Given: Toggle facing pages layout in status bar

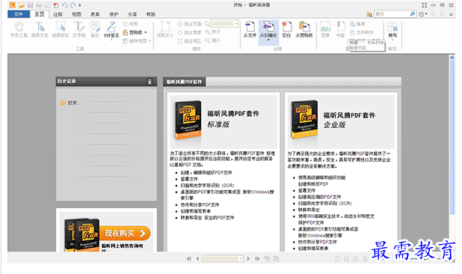Looking at the screenshot, I should pyautogui.click(x=356, y=259).
